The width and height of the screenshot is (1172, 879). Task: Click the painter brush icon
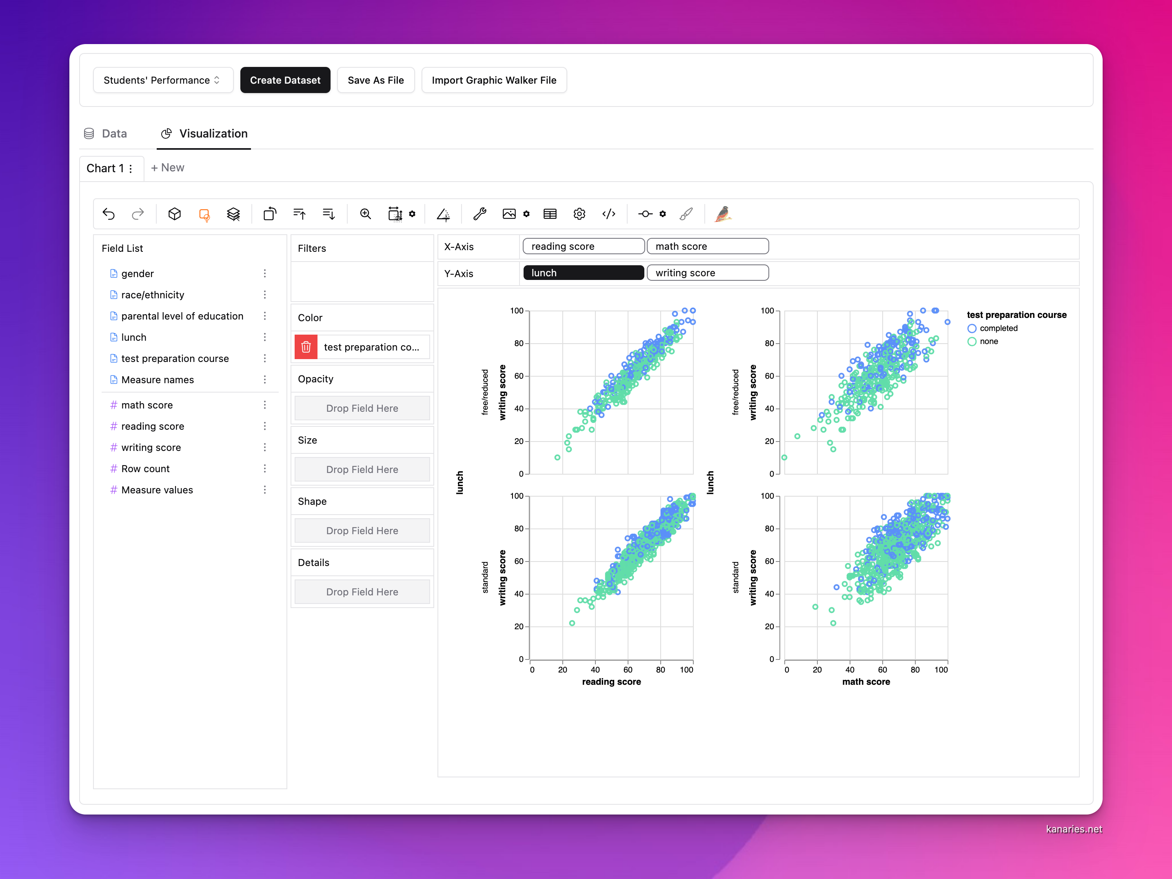687,214
